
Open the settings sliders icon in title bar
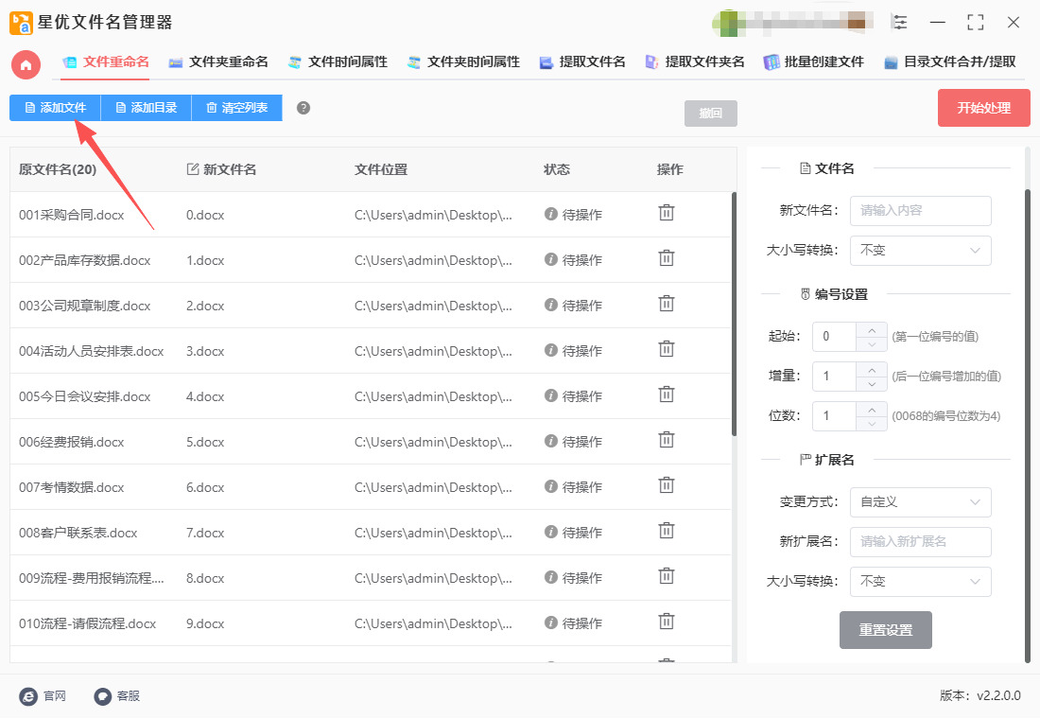tap(899, 22)
